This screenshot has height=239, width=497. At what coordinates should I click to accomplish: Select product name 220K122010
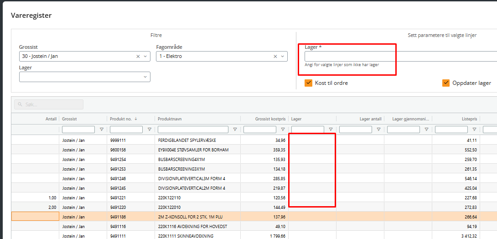[x=170, y=207]
